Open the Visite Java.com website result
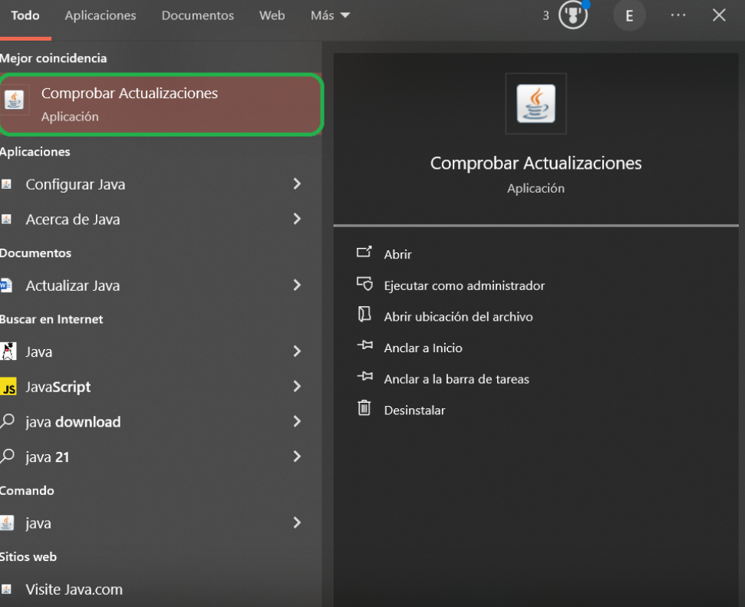This screenshot has width=745, height=607. coord(74,589)
